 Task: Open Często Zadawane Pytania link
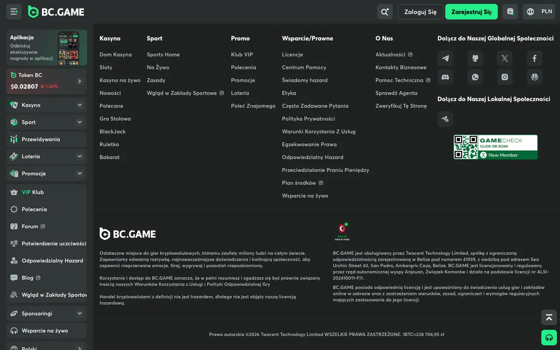315,106
